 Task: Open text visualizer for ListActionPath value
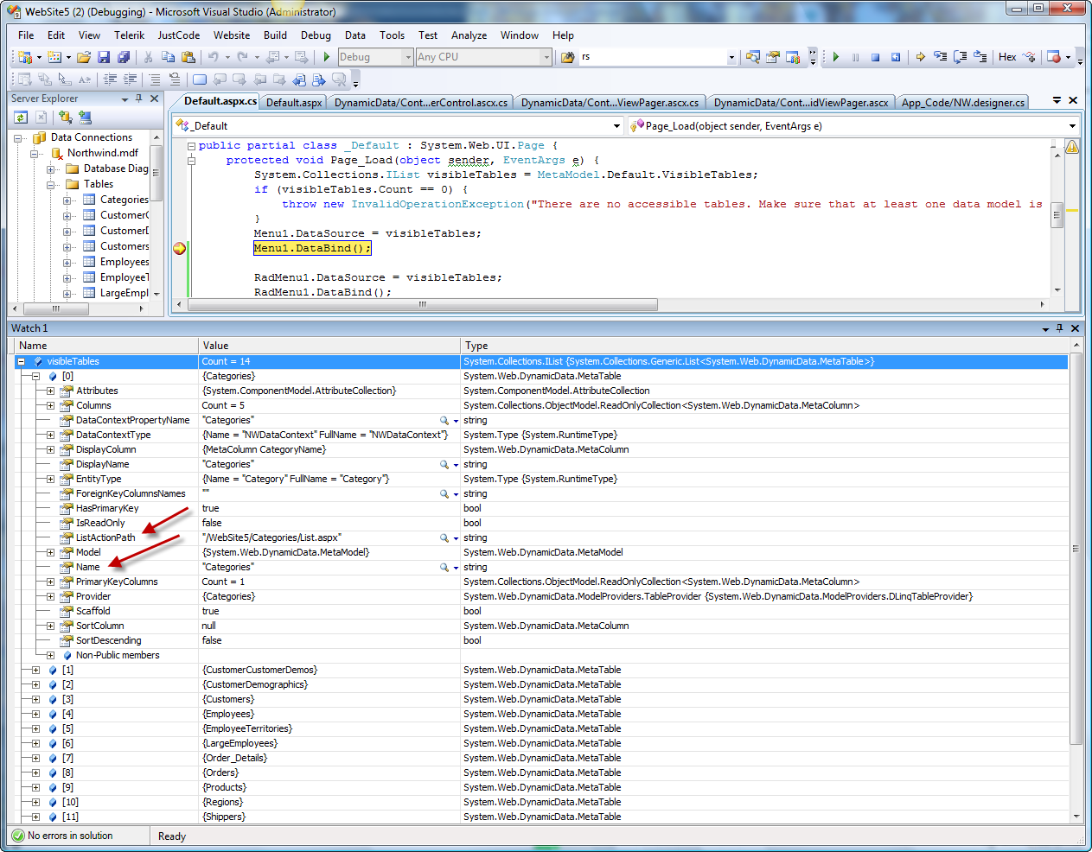[x=444, y=538]
